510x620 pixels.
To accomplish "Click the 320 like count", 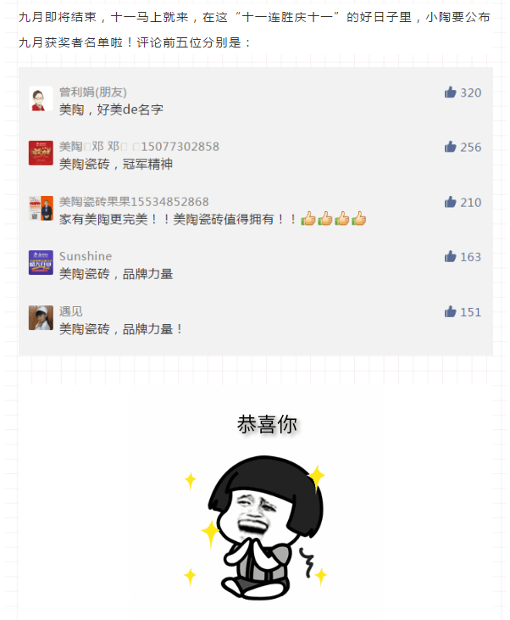I will [x=470, y=92].
